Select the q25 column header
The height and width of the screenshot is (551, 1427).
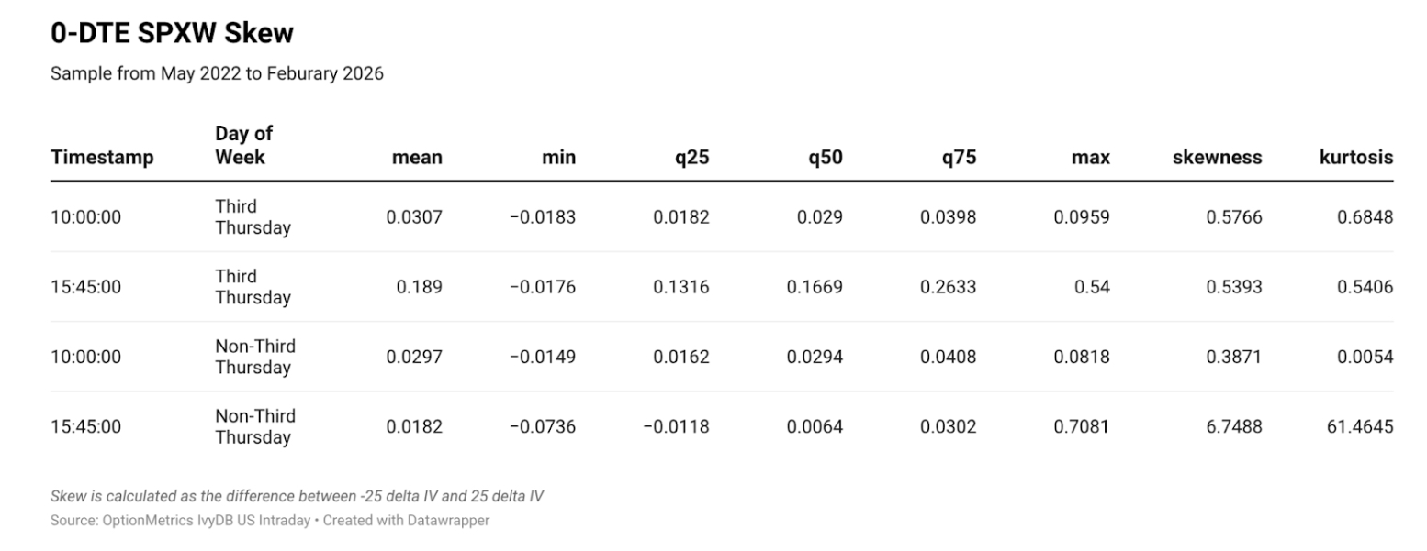point(691,157)
